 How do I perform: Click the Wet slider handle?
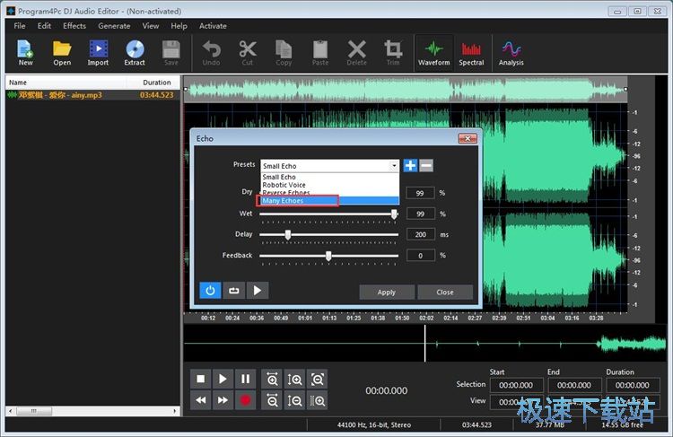[x=394, y=214]
